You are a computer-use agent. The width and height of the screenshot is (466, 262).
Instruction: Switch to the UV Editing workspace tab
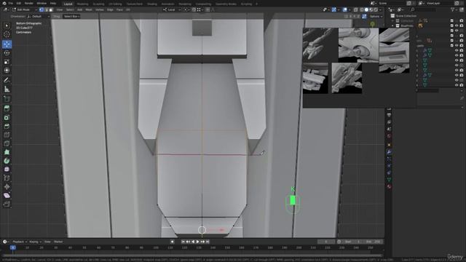(115, 4)
